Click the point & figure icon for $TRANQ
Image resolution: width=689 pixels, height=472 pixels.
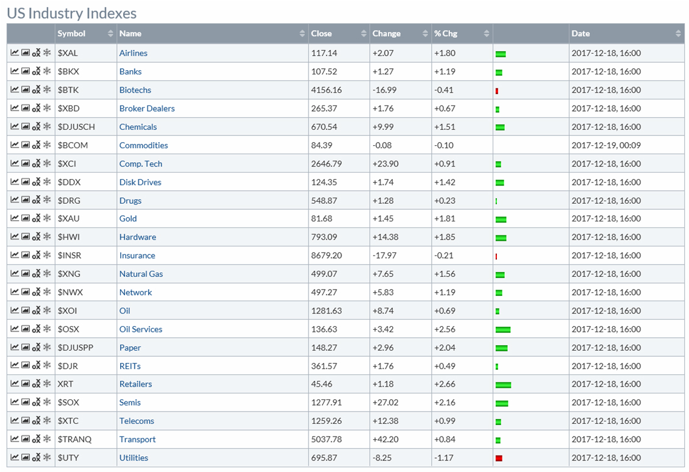click(x=36, y=439)
